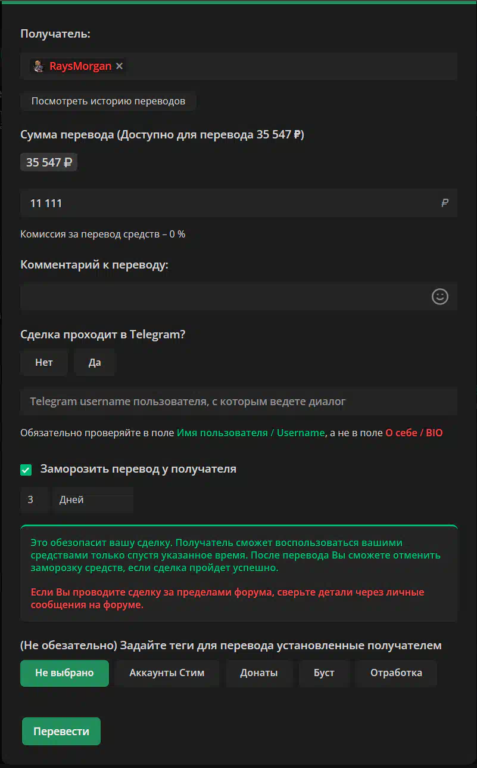477x768 pixels.
Task: Choose the Буст tag
Action: tap(324, 673)
